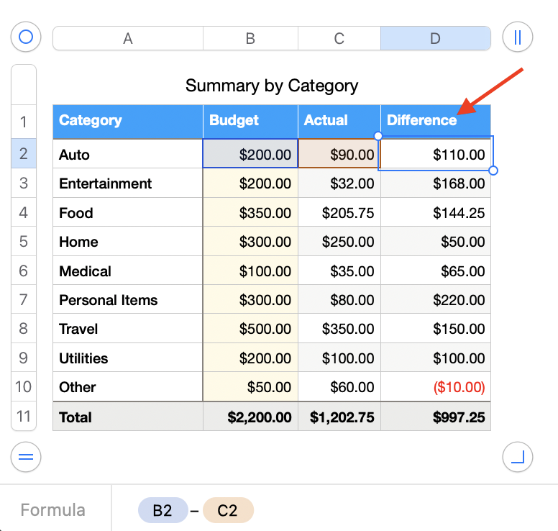Click the B2 cell reference token
The image size is (558, 531).
163,511
